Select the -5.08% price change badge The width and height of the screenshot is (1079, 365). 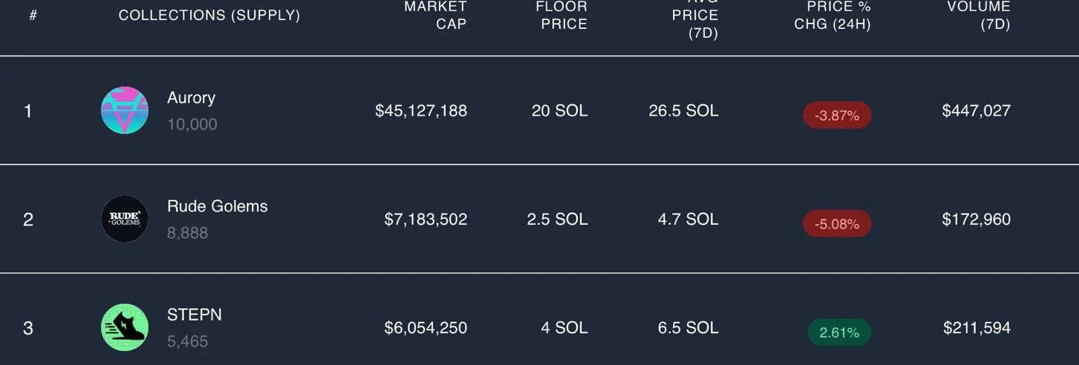(x=837, y=224)
